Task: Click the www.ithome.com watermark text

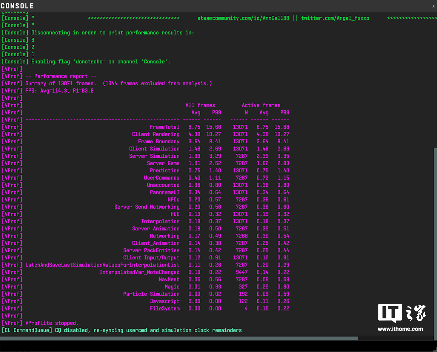Action: [x=400, y=329]
